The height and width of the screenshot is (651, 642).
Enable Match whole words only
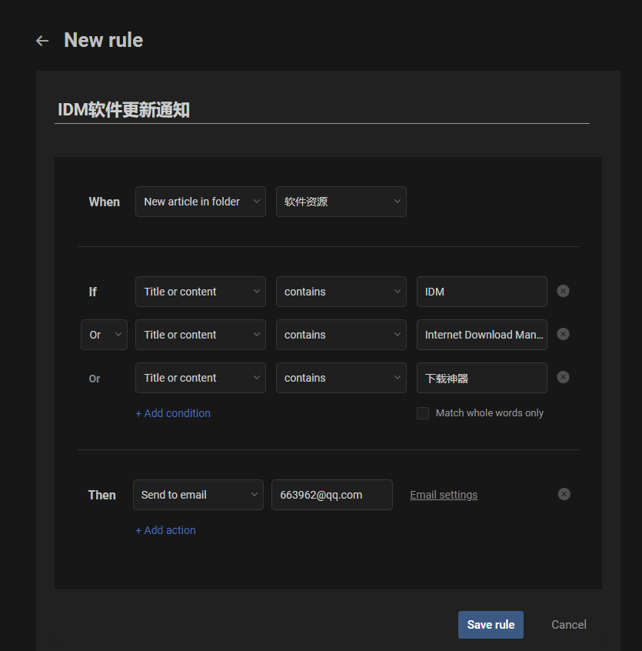[x=423, y=413]
